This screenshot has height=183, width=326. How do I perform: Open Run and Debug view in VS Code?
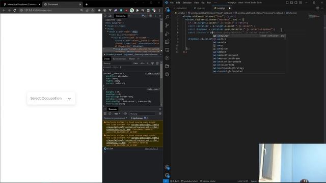pyautogui.click(x=167, y=34)
